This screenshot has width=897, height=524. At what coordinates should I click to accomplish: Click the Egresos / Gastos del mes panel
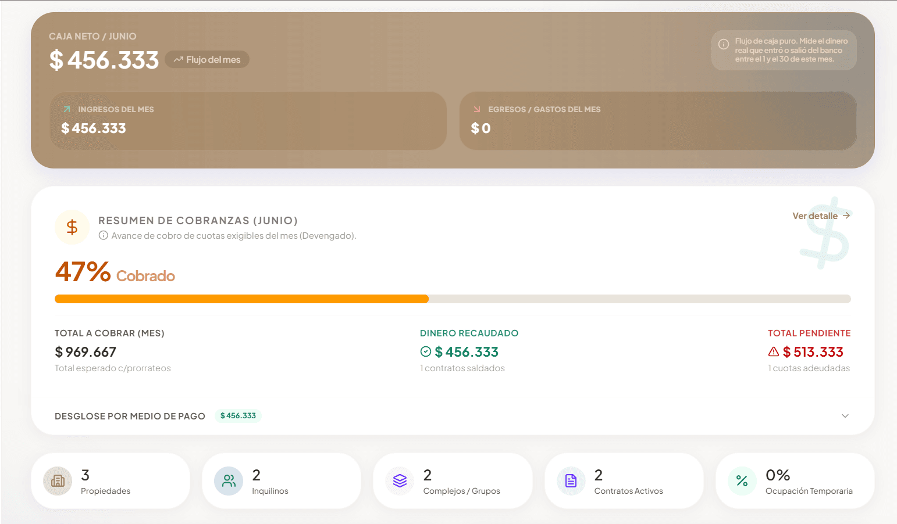(x=658, y=121)
